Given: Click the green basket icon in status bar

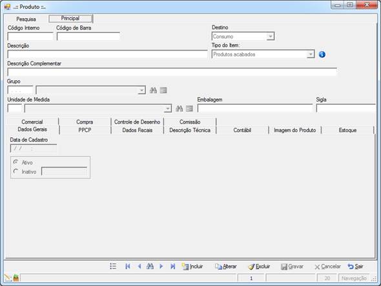Looking at the screenshot, I should [x=16, y=278].
